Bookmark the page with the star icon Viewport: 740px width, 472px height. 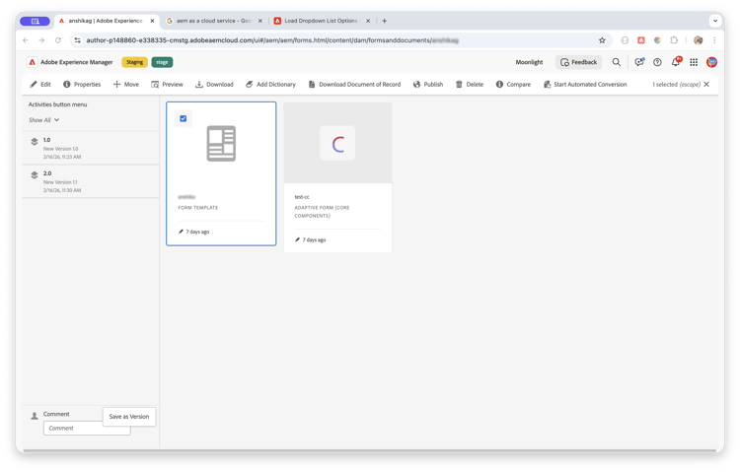tap(602, 40)
